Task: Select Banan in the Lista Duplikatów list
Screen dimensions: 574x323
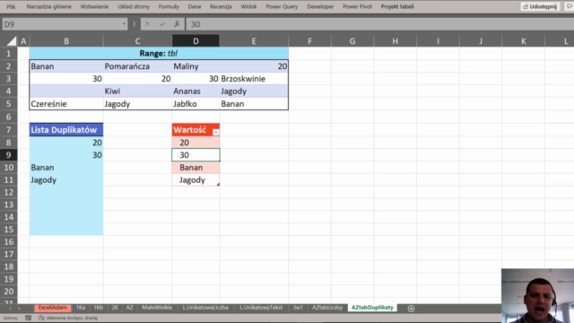Action: 66,168
